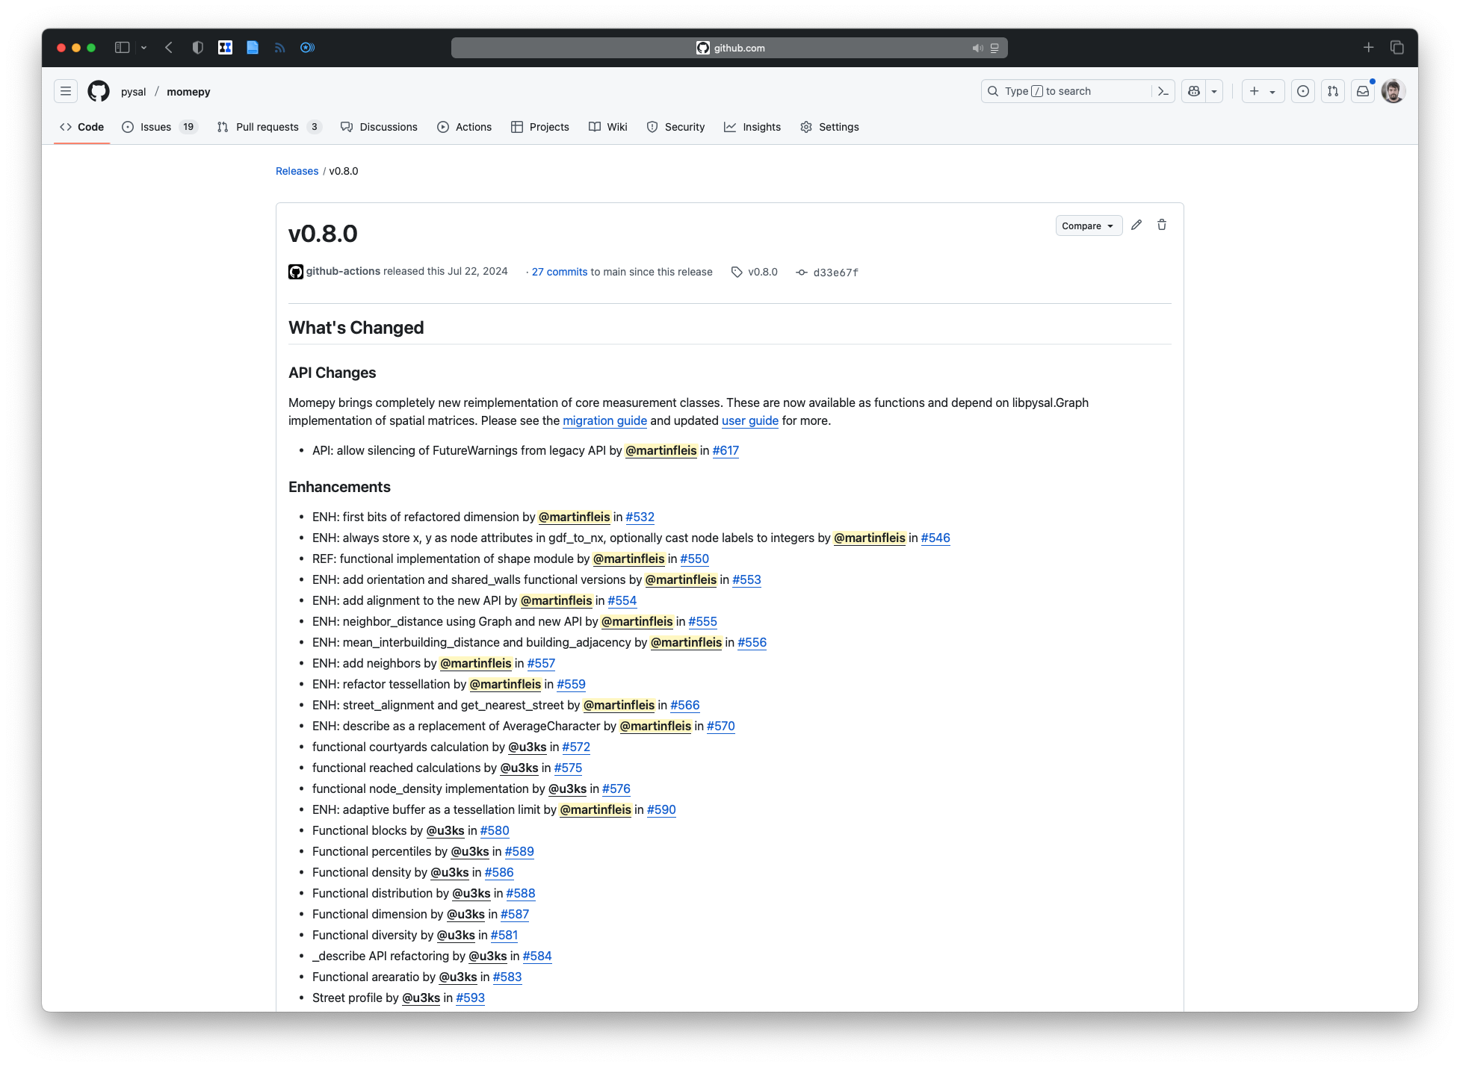Screen dimensions: 1460x1067
Task: Open the command palette icon
Action: [1163, 91]
